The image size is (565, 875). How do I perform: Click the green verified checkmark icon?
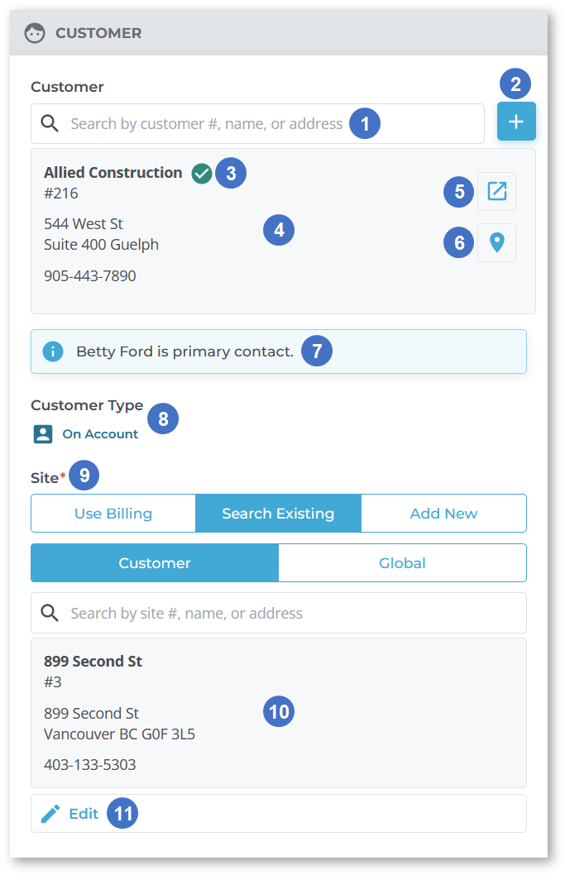coord(202,174)
